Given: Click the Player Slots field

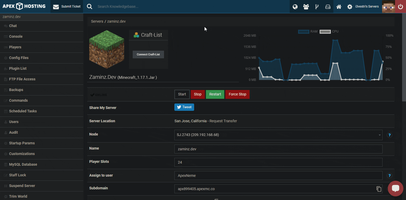Looking at the screenshot, I should pyautogui.click(x=278, y=162).
